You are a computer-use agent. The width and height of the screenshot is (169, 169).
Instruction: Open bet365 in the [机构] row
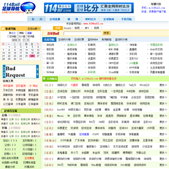tap(61, 110)
